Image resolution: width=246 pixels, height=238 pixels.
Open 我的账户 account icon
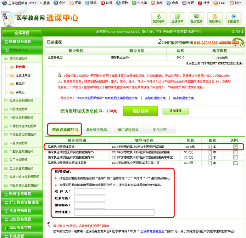click(159, 18)
